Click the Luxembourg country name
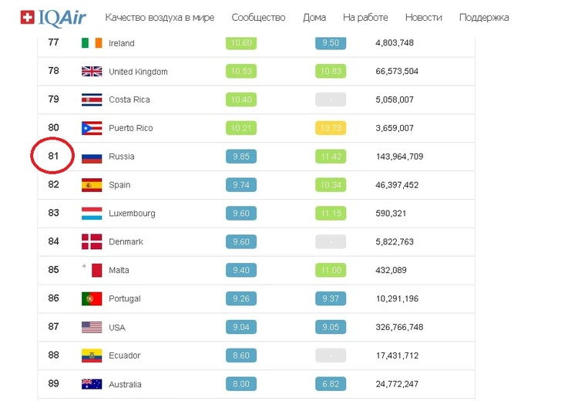This screenshot has height=401, width=578. 132,214
